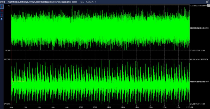Open the small waveform chart icon

click(209, 6)
